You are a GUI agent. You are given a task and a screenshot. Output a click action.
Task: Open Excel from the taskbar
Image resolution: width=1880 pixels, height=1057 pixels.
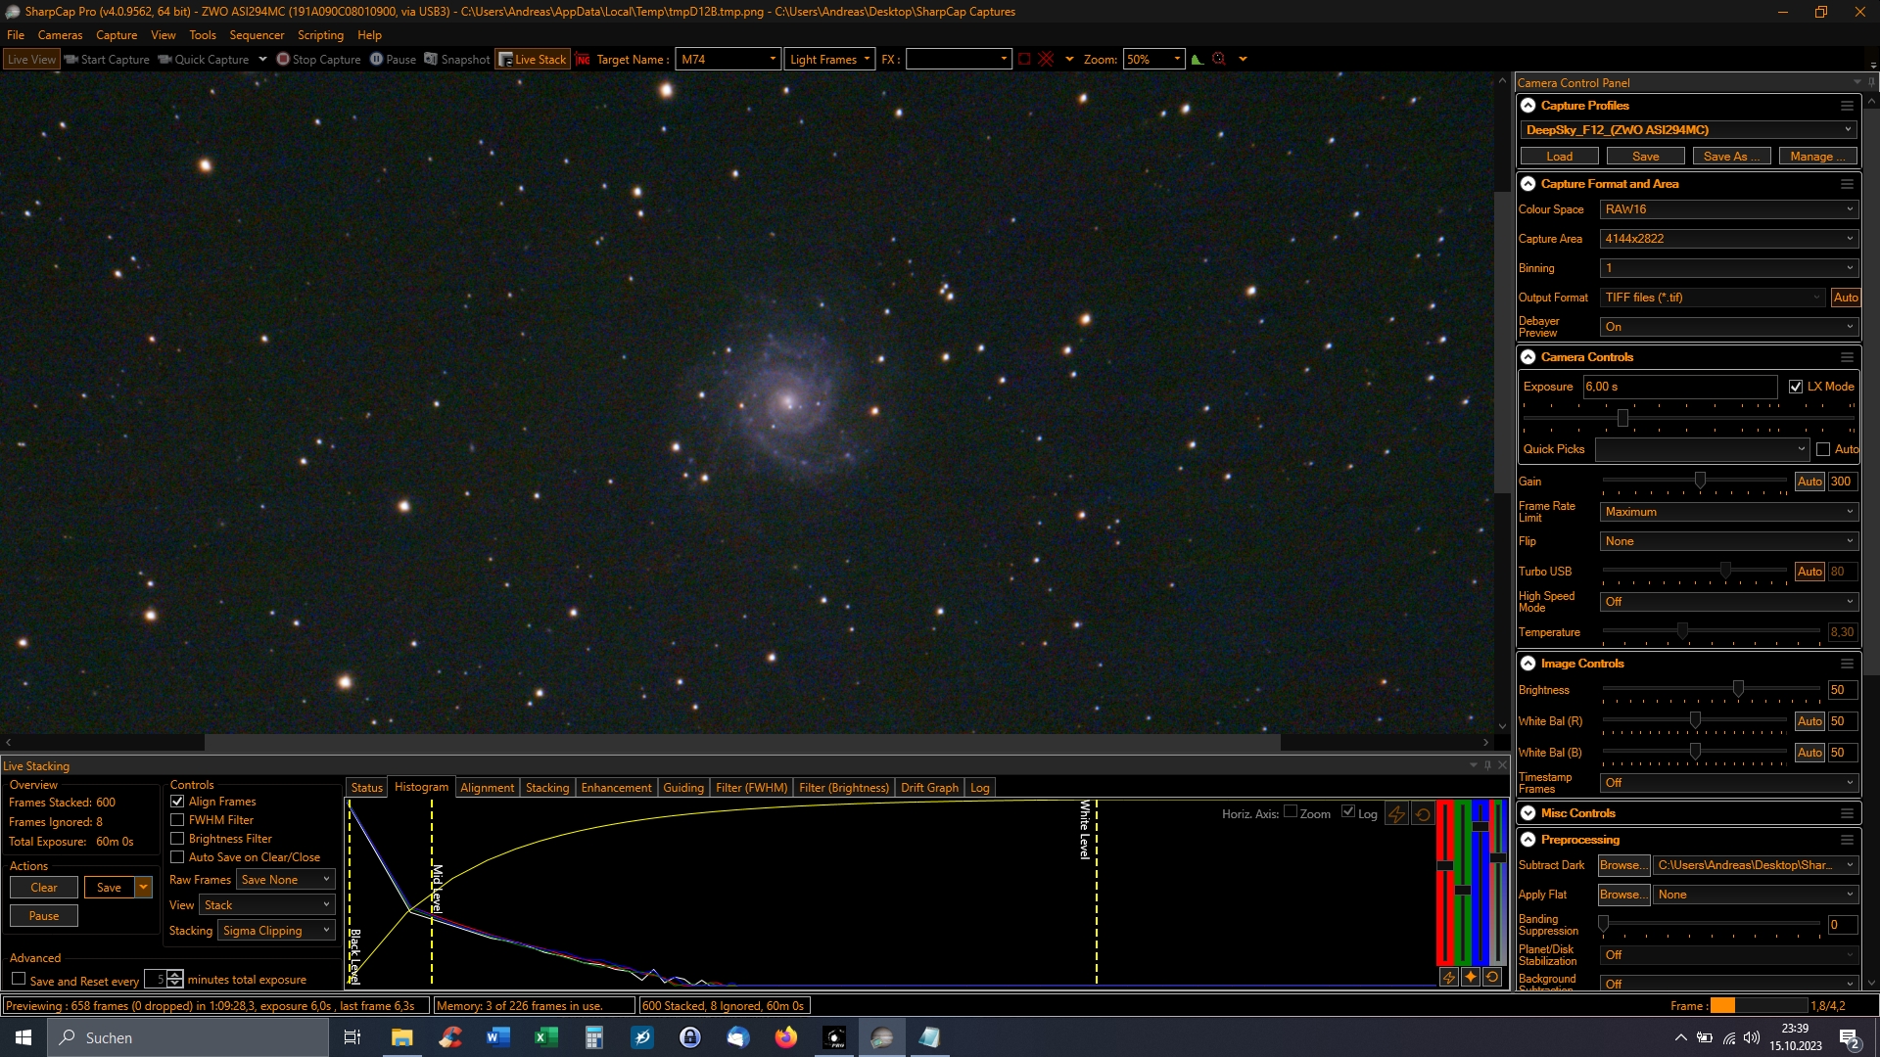click(x=546, y=1037)
